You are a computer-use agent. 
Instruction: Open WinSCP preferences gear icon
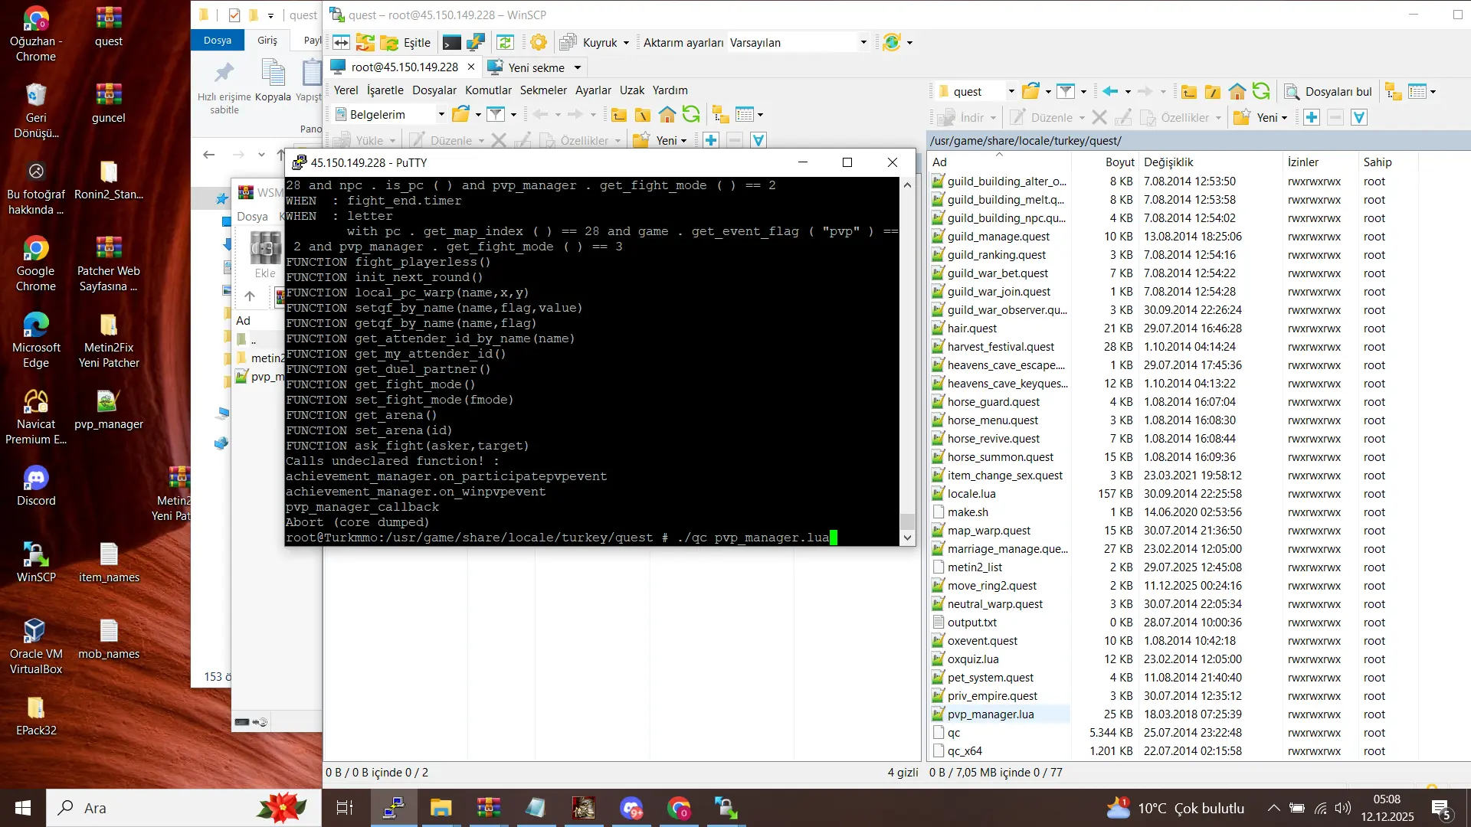[539, 43]
